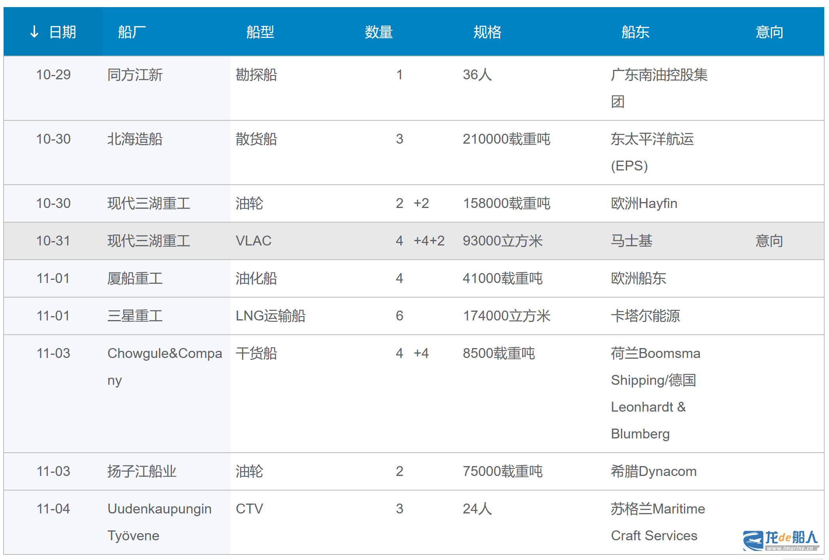Sort by the 日期 column header
Screen dimensions: 829x560
pos(53,32)
